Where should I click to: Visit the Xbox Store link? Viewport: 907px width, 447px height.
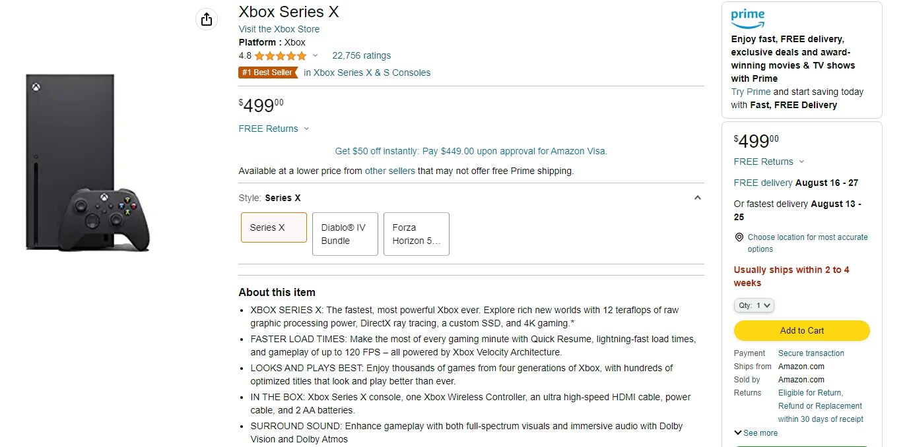[279, 29]
